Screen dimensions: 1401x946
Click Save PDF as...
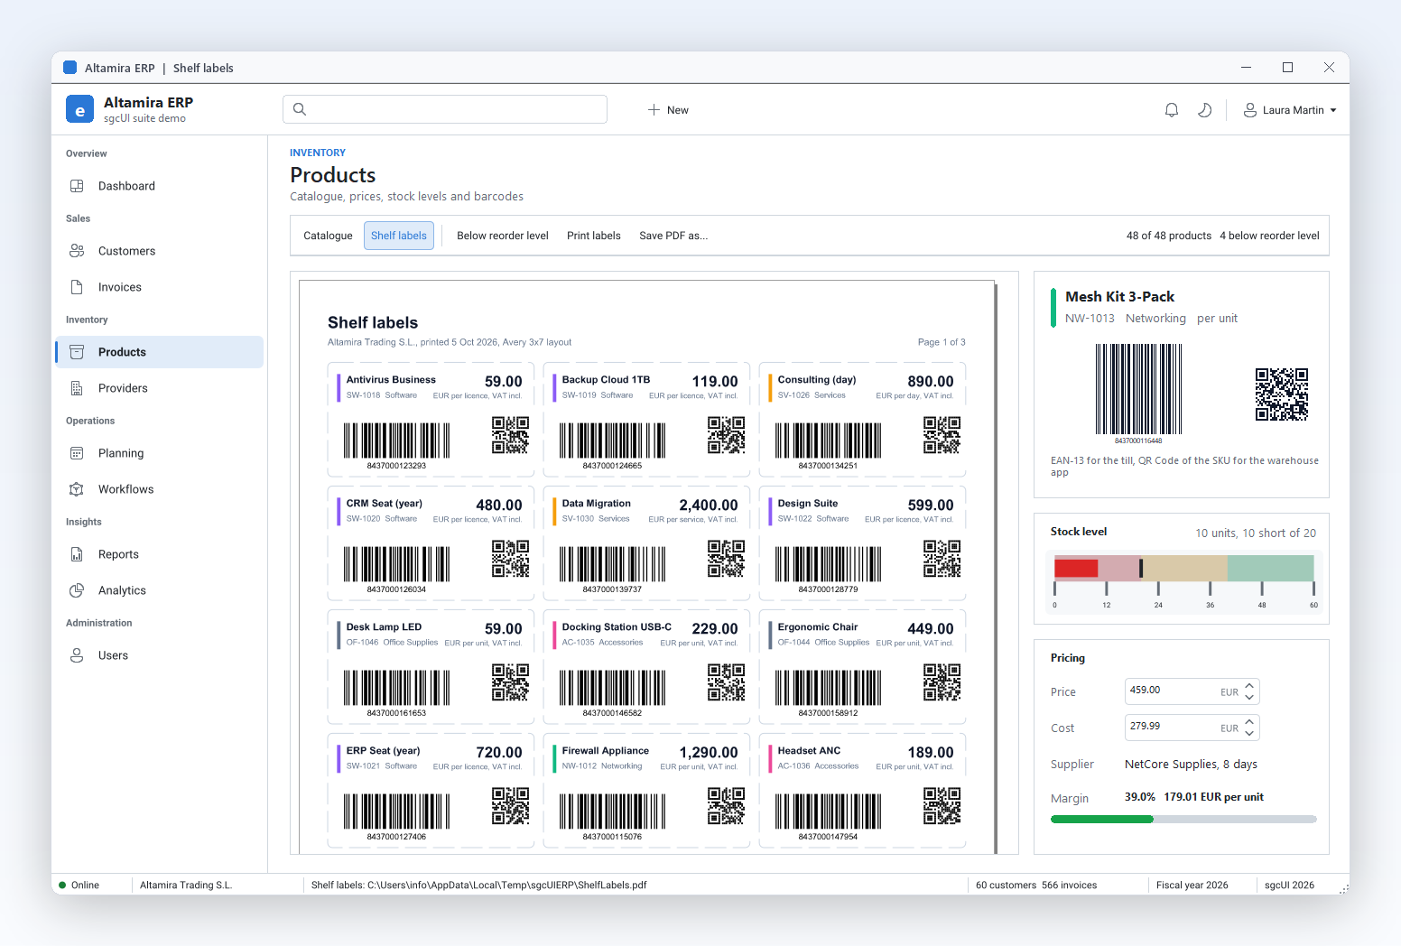click(673, 236)
